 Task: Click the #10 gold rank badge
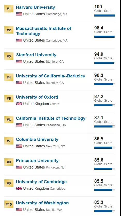point(9,204)
